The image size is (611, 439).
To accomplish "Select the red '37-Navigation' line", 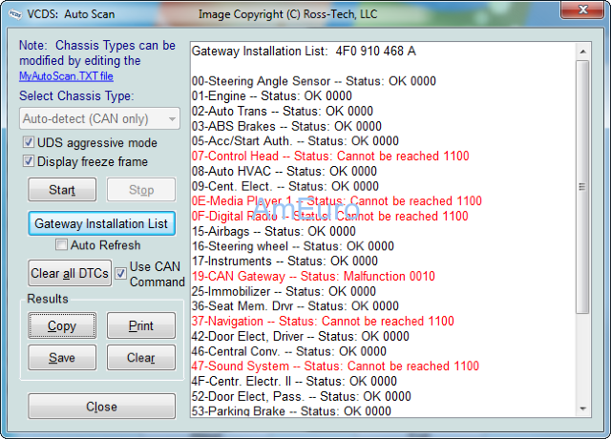I will point(323,322).
